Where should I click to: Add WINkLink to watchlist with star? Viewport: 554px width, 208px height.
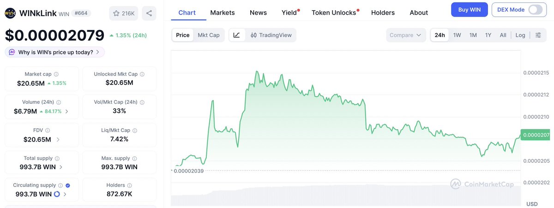point(124,13)
